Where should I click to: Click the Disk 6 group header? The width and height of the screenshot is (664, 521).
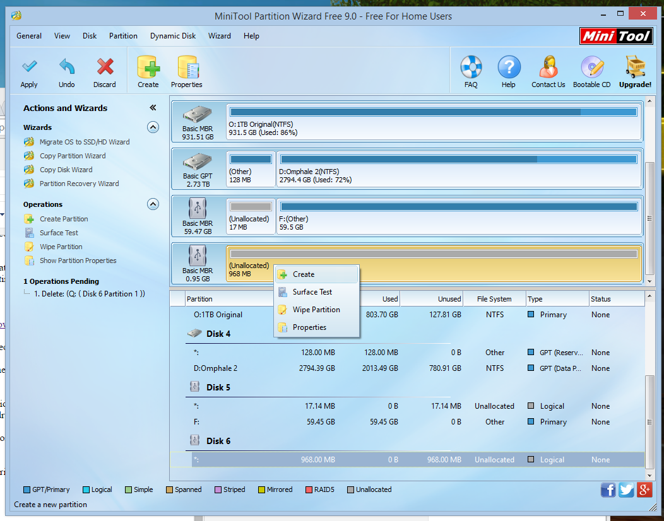(x=218, y=441)
